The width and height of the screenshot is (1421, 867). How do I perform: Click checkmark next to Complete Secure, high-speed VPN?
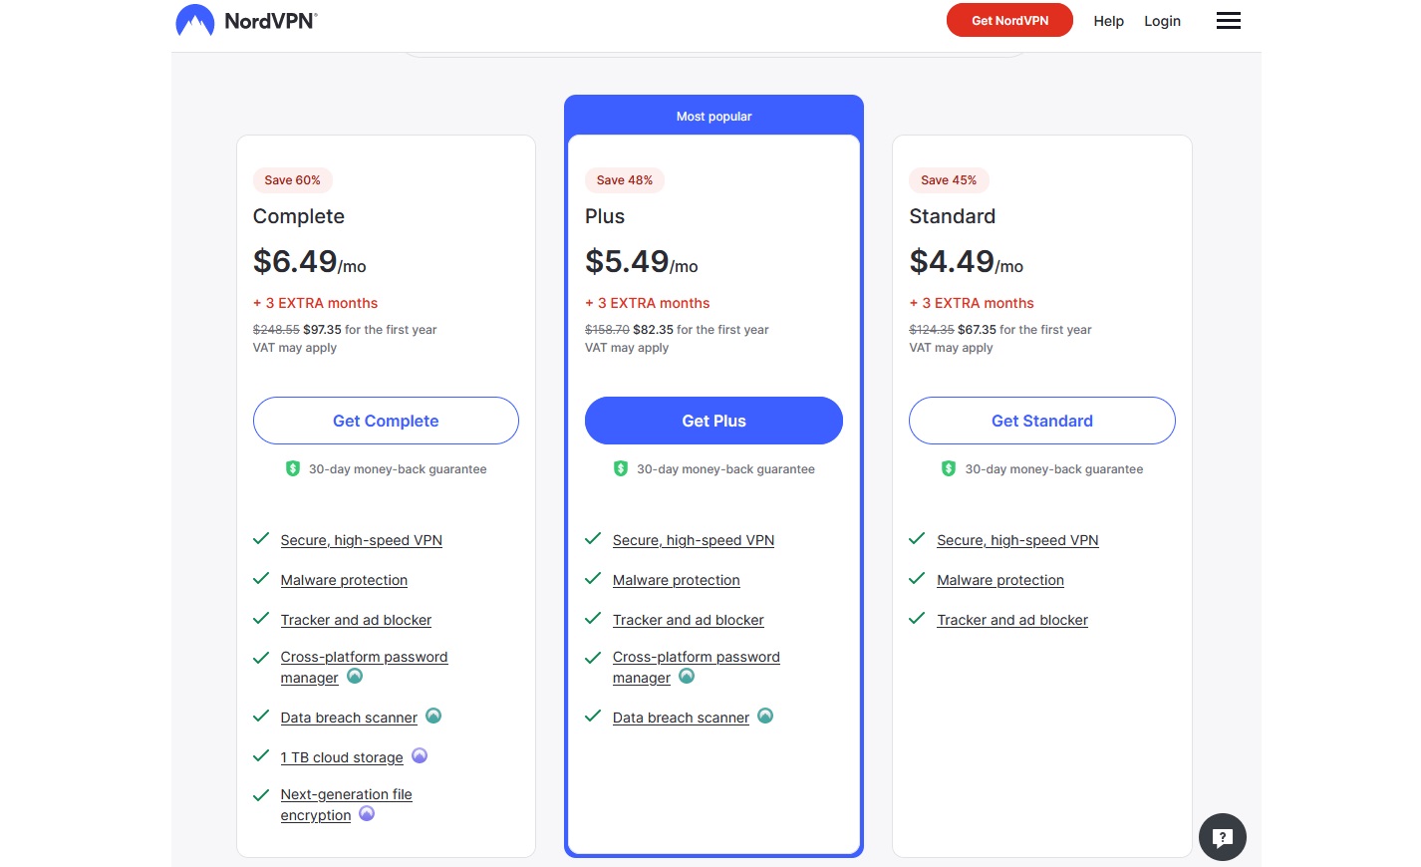click(x=261, y=538)
